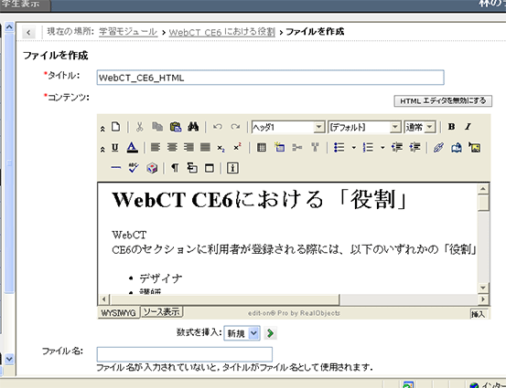Click the left pane scroll down arrow
This screenshot has height=388, width=506.
[x=9, y=359]
